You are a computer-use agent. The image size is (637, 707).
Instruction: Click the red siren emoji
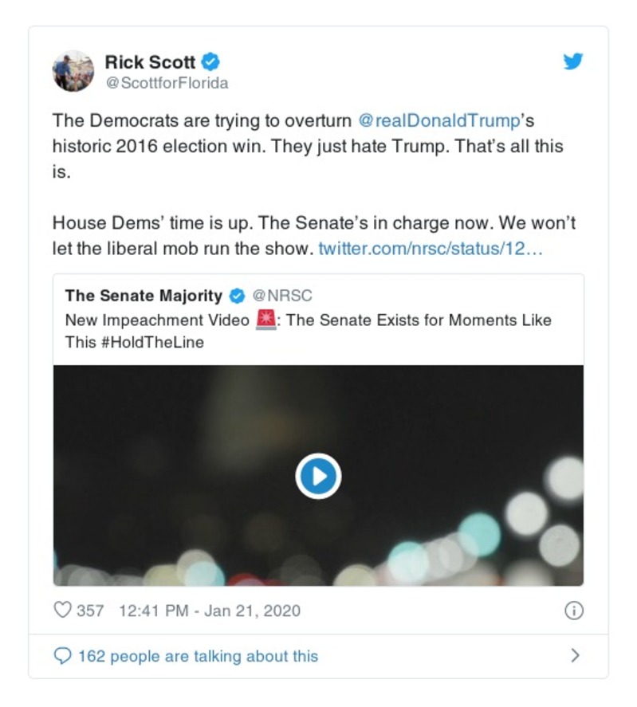click(x=264, y=320)
